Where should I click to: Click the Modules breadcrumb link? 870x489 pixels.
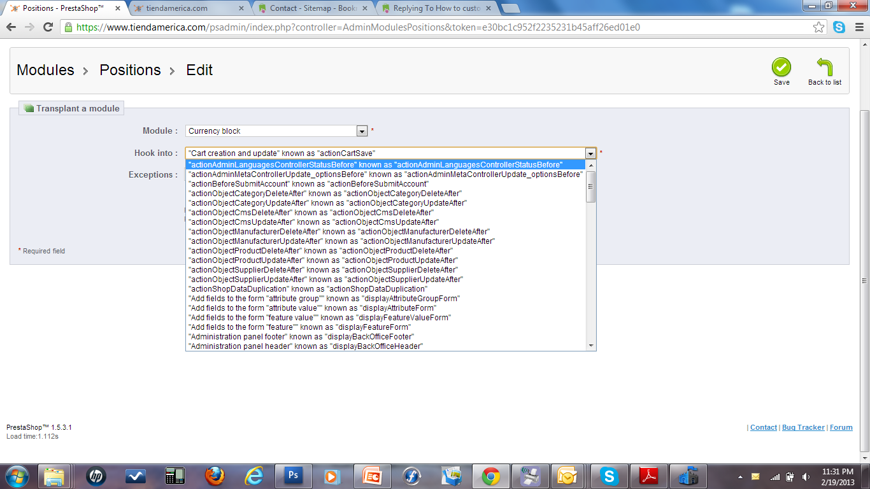pos(45,70)
